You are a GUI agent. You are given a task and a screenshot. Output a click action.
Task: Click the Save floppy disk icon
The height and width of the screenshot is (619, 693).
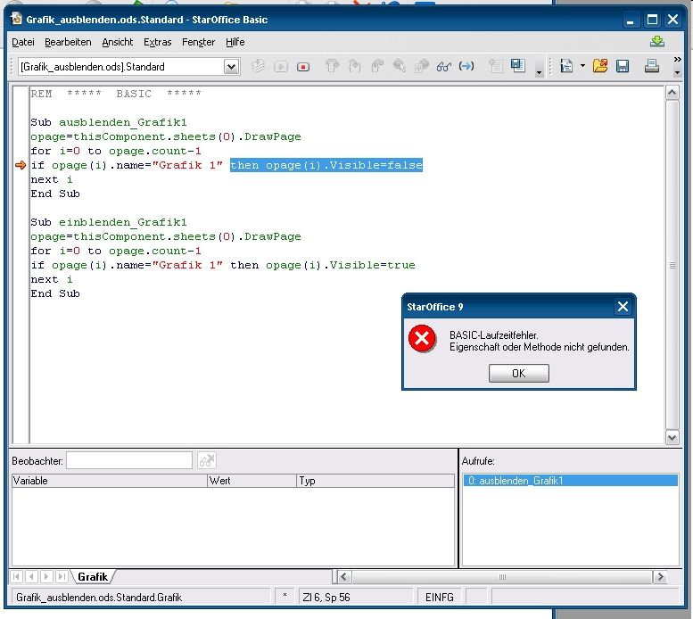pyautogui.click(x=623, y=66)
